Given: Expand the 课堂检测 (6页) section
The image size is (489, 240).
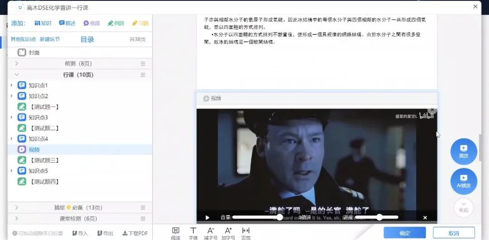Looking at the screenshot, I should point(17,218).
